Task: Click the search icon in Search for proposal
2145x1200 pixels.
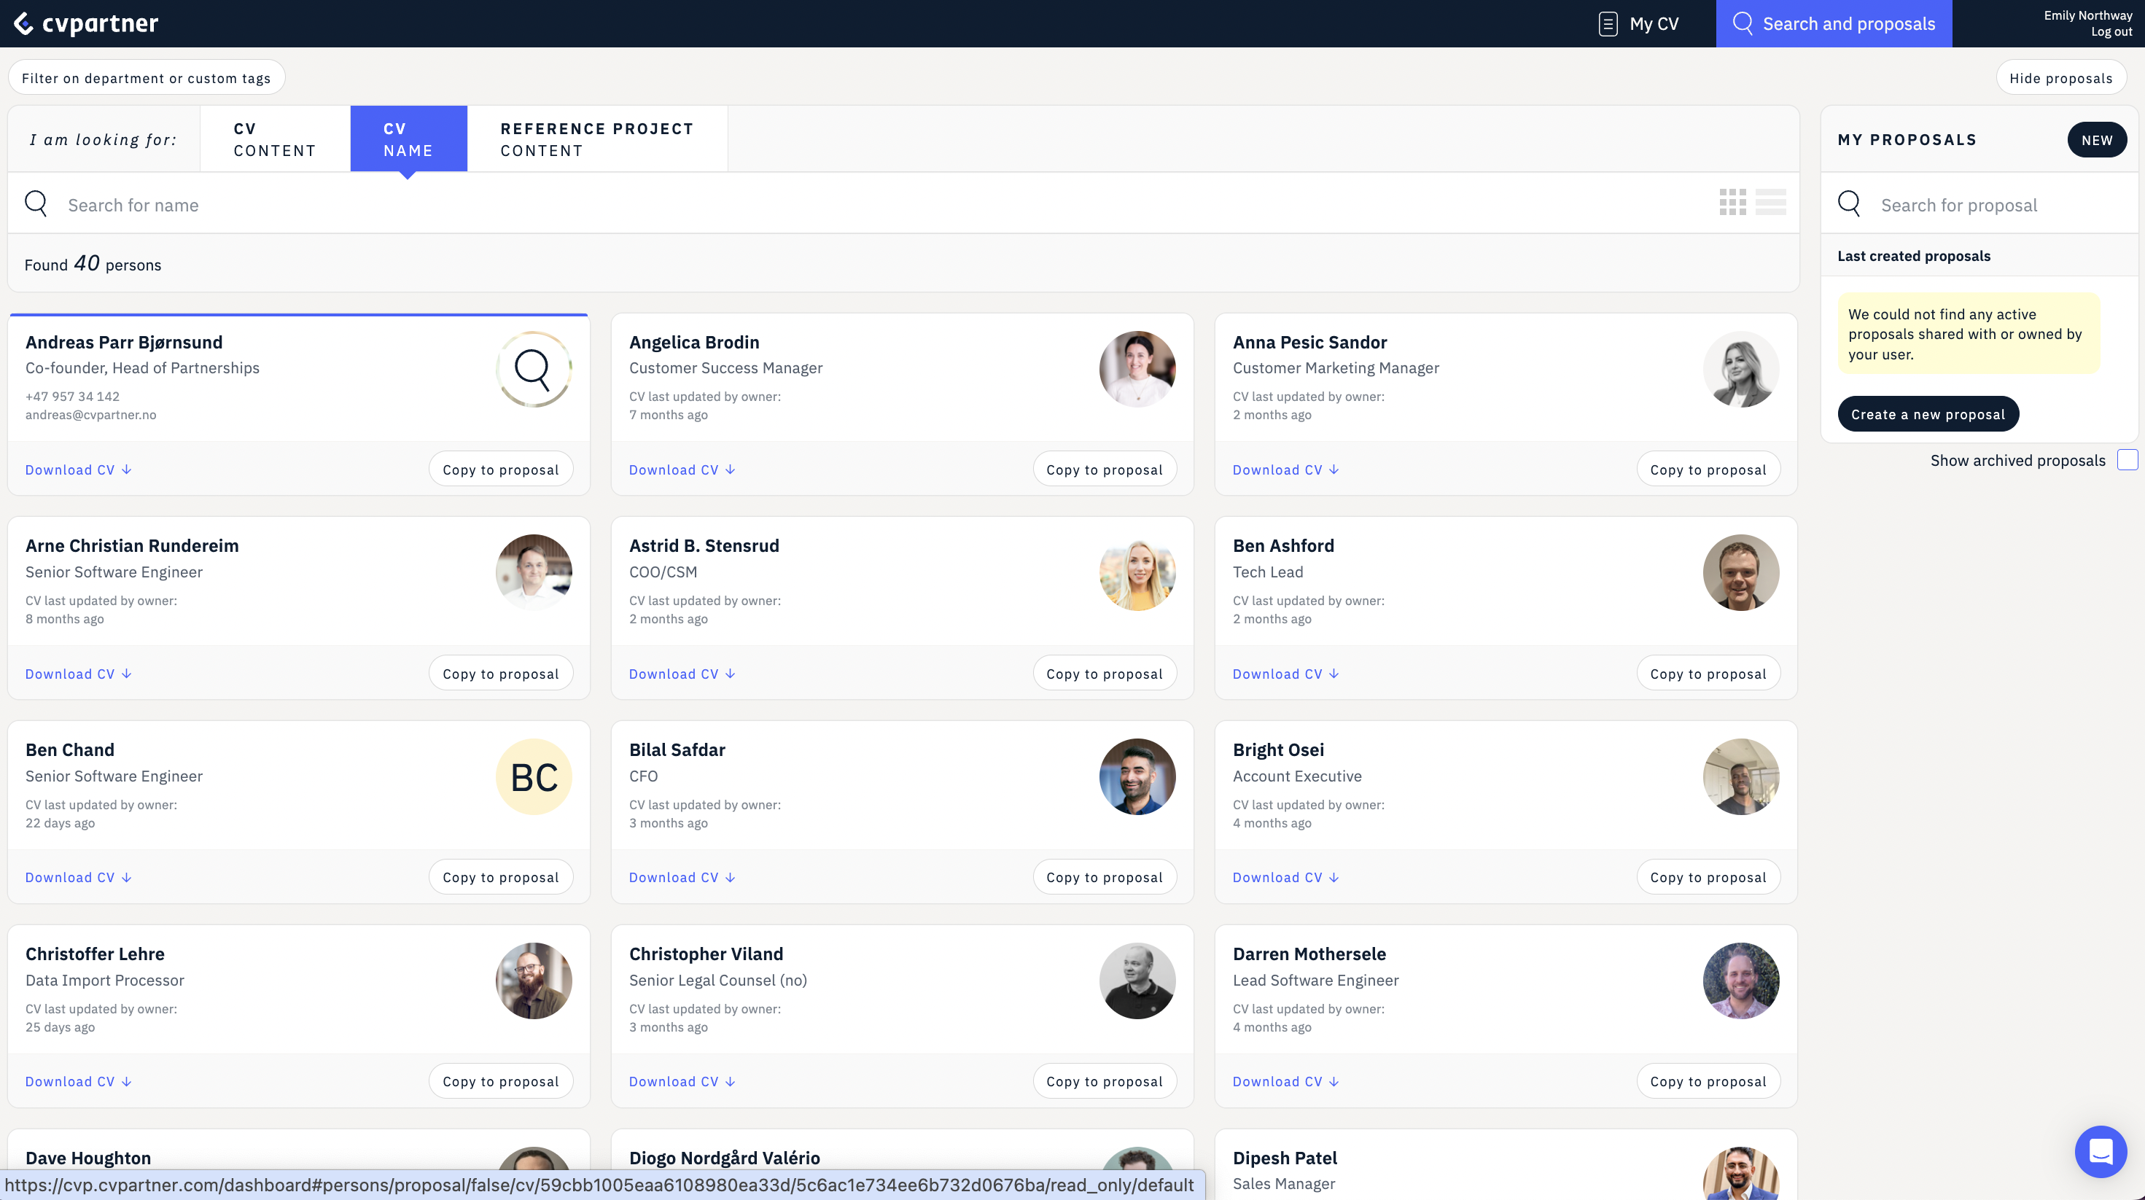Action: click(1850, 203)
